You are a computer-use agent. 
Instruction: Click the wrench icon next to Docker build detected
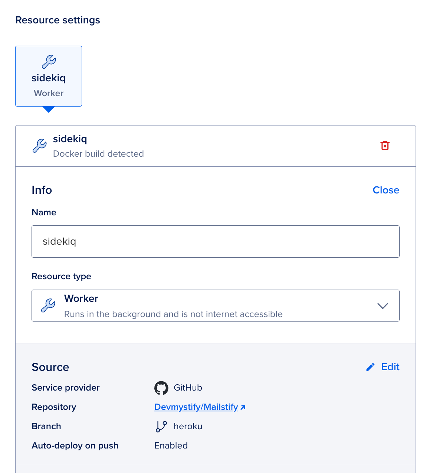[40, 146]
